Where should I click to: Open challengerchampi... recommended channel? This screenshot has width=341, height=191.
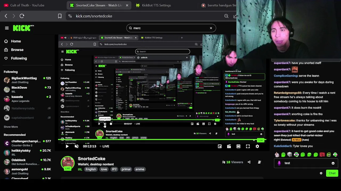[27, 143]
